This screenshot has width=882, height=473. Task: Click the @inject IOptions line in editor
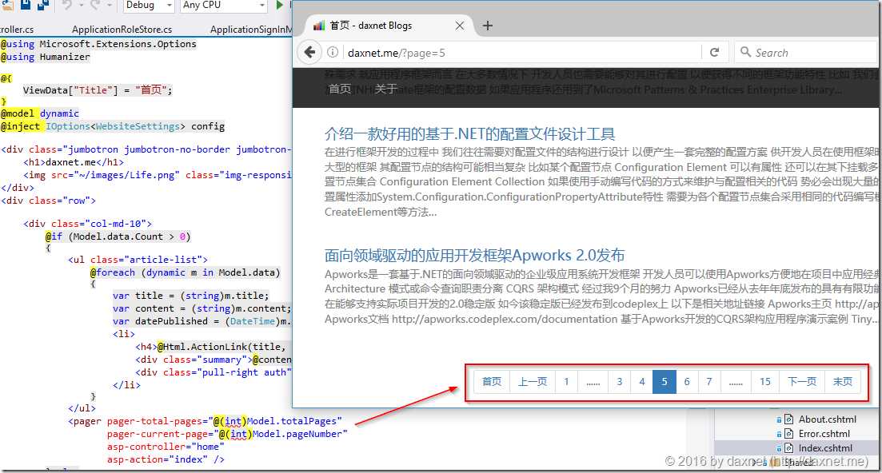(113, 126)
